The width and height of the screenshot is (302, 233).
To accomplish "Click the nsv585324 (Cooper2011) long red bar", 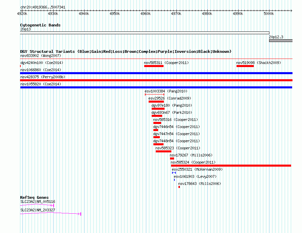I will pos(231,166).
